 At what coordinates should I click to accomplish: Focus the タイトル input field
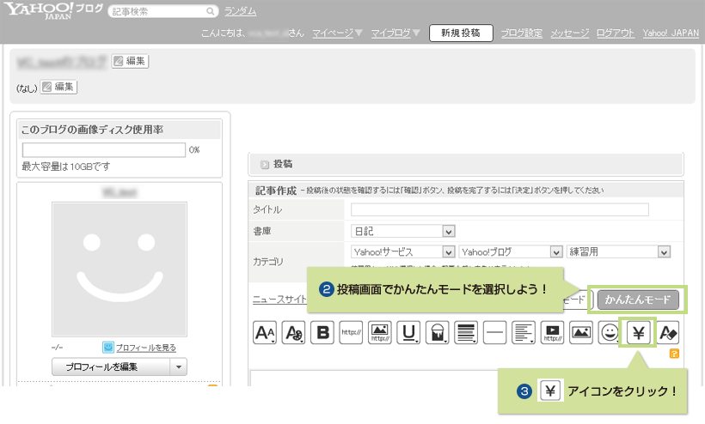[500, 209]
